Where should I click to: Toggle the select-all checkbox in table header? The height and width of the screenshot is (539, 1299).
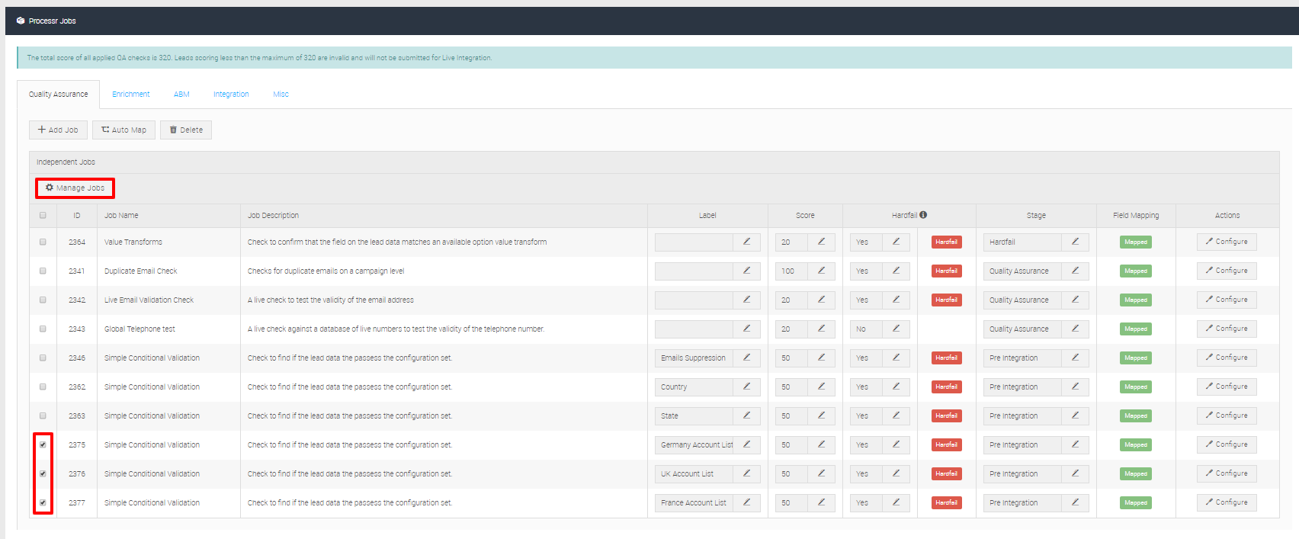click(43, 215)
